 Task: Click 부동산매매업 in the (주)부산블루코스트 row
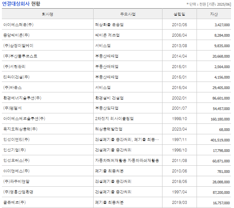107,56
